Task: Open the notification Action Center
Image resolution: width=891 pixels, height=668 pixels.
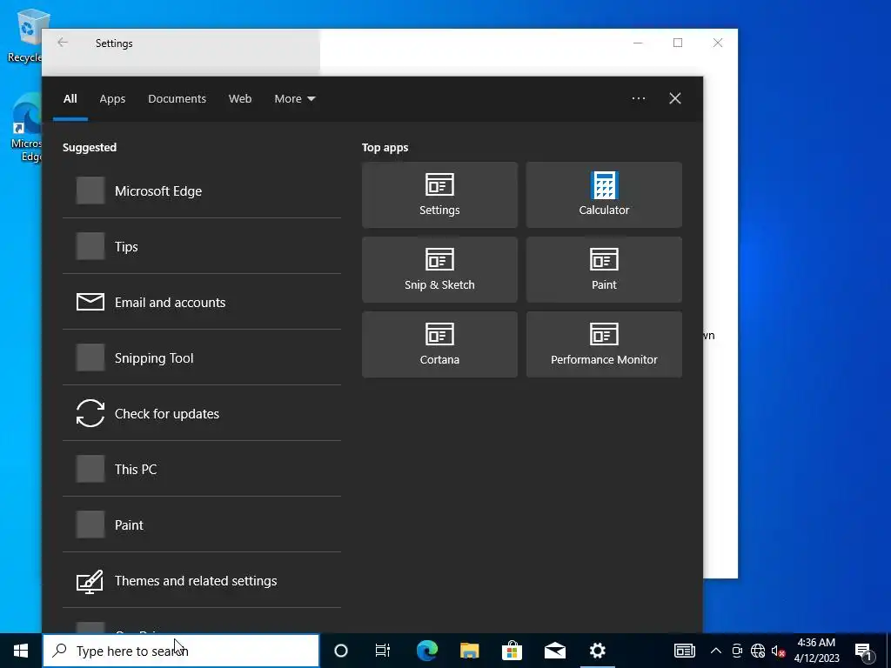Action: [x=864, y=651]
